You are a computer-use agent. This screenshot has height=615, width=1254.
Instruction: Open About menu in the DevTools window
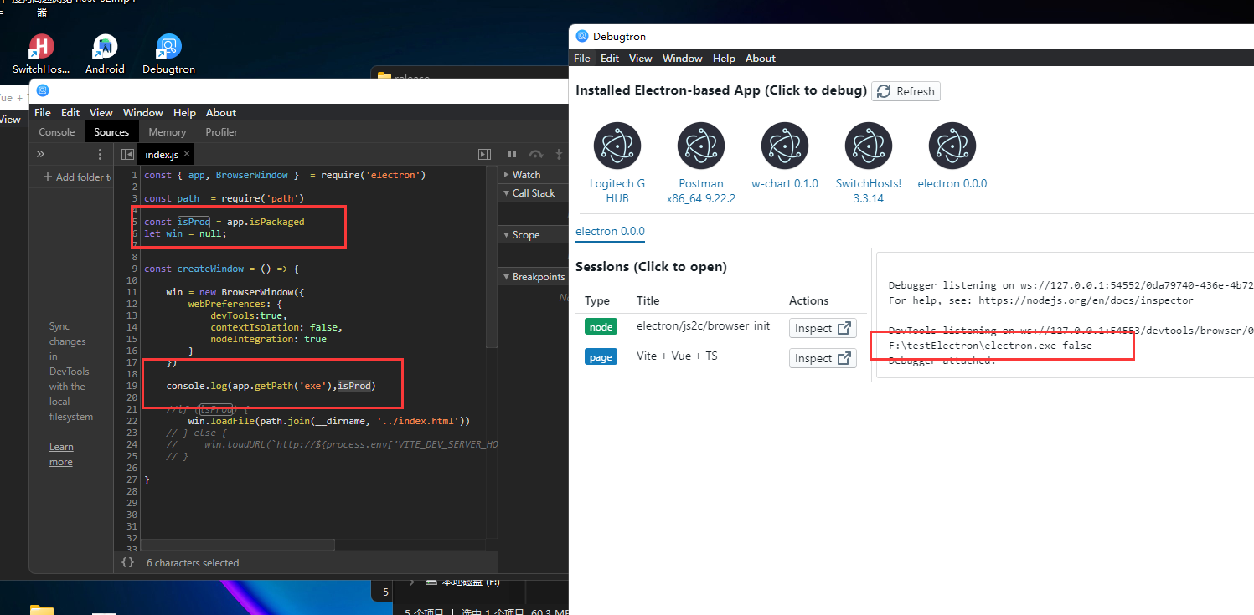tap(221, 112)
